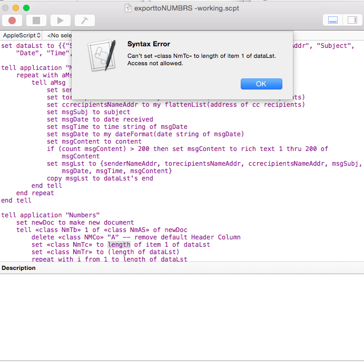The width and height of the screenshot is (364, 362).
Task: Click the Script Editor icon in dialog
Action: tap(102, 55)
